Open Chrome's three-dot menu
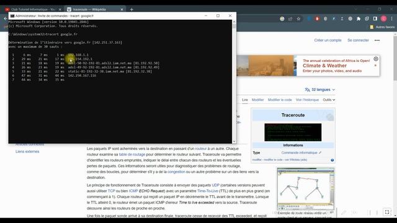 point(391,19)
